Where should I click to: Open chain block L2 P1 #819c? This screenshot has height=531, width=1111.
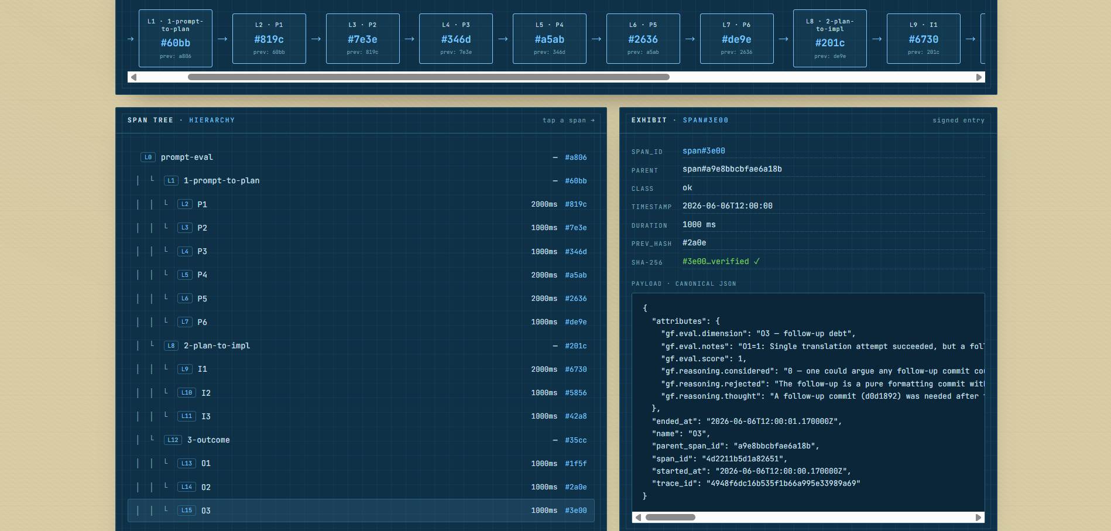click(269, 39)
